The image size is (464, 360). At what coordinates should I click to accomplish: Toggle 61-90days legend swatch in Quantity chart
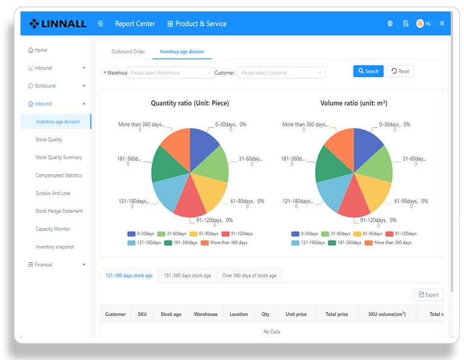pyautogui.click(x=193, y=234)
